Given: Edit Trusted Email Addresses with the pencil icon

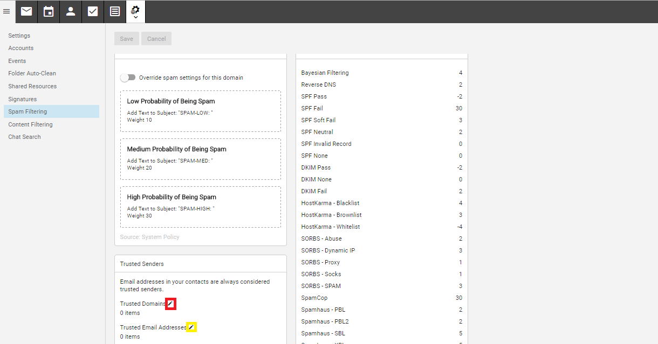Looking at the screenshot, I should pos(191,327).
